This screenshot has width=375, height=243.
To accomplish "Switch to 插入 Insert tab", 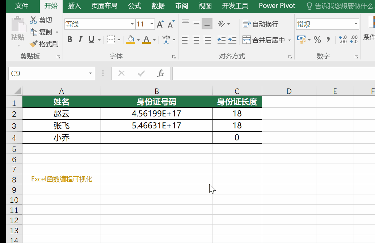I will coord(74,6).
